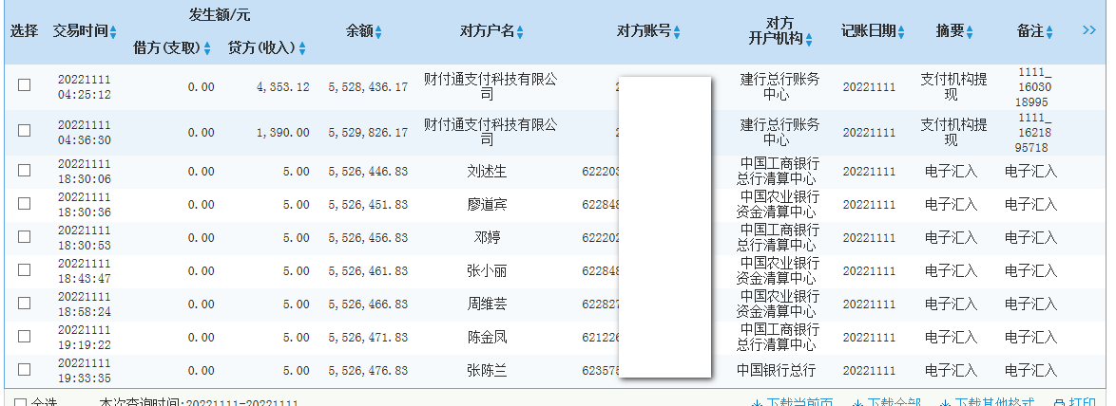The height and width of the screenshot is (406, 1116).
Task: Check the box beside 邓婷's transaction
Action: pyautogui.click(x=24, y=237)
